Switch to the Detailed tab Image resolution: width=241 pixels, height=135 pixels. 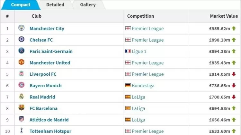[x=55, y=5]
